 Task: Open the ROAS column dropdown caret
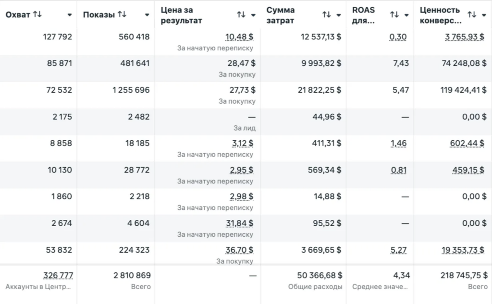[406, 15]
